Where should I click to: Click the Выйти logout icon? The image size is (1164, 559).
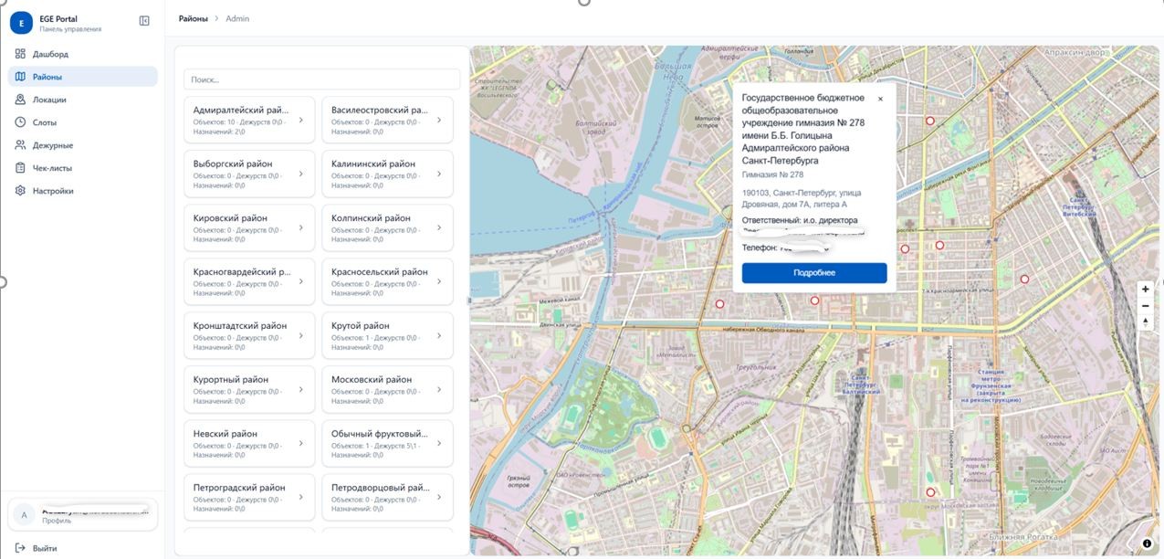tap(20, 548)
